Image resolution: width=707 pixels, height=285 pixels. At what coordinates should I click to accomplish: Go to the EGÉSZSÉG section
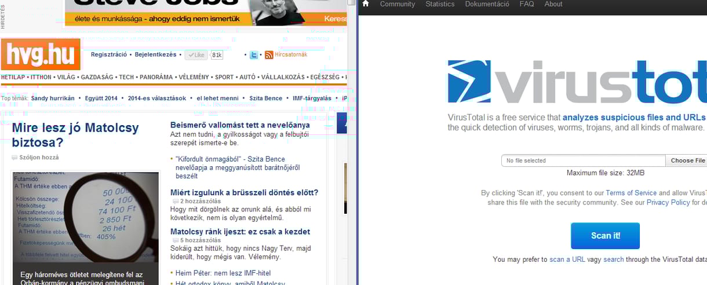tap(325, 77)
